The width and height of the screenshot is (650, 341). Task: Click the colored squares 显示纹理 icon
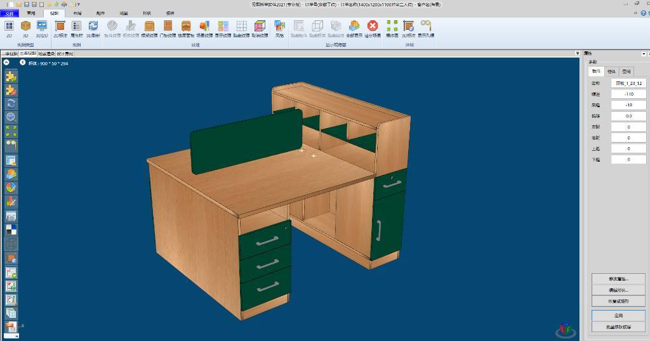[x=223, y=27]
